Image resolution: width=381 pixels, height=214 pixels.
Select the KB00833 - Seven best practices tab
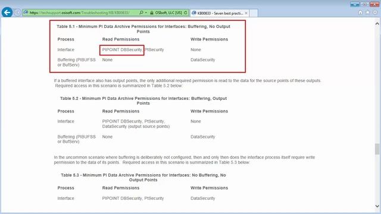220,13
